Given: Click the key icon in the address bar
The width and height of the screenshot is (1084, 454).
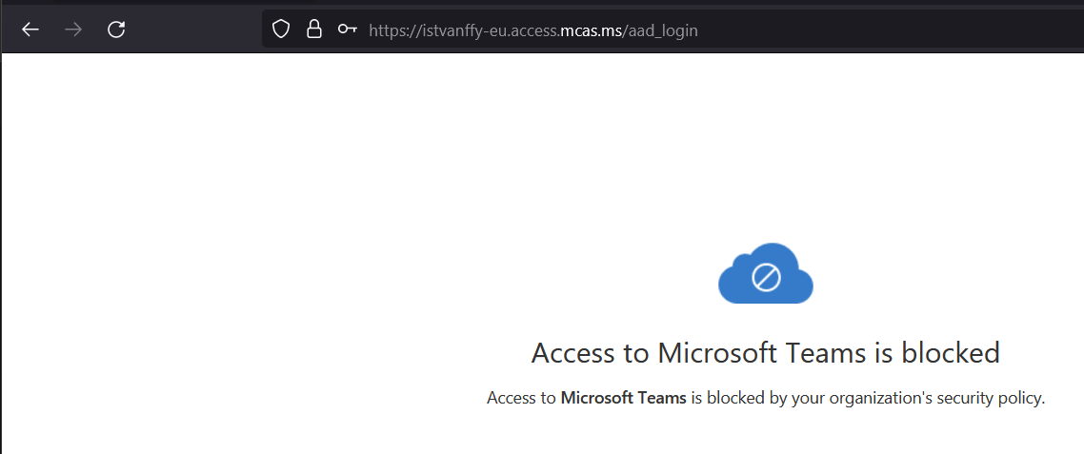Looking at the screenshot, I should [x=347, y=30].
